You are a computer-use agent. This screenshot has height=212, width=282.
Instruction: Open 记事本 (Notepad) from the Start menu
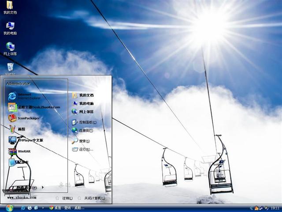click(18, 162)
